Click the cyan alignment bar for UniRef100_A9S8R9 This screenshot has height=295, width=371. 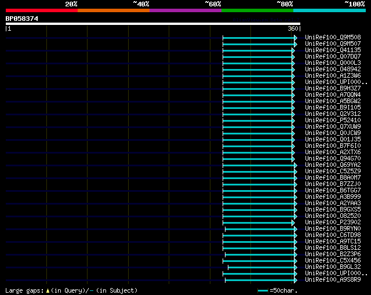click(x=260, y=281)
